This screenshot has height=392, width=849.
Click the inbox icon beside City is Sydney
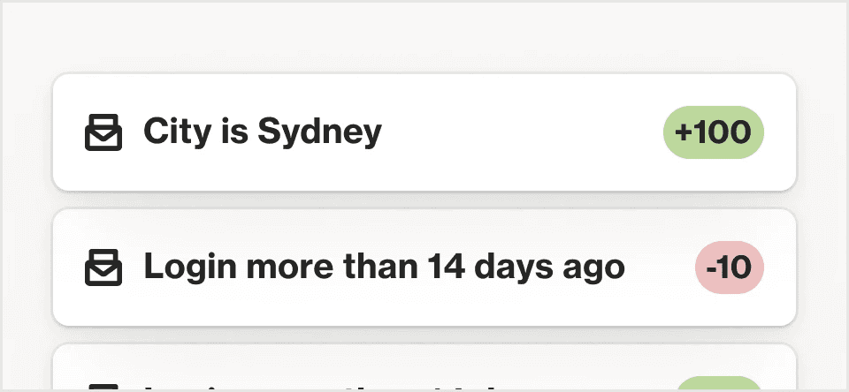(x=103, y=132)
